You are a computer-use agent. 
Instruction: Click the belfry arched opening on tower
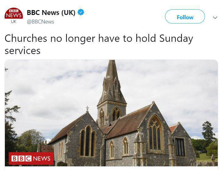click(116, 114)
